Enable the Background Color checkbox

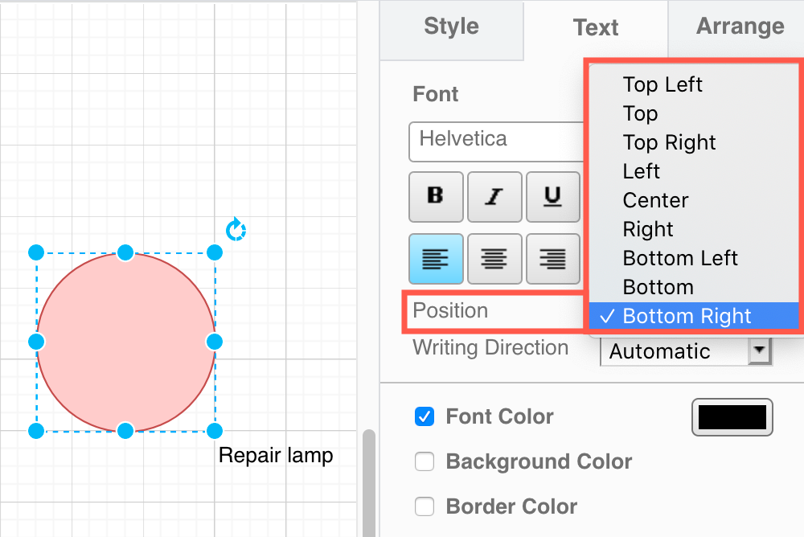click(x=424, y=461)
